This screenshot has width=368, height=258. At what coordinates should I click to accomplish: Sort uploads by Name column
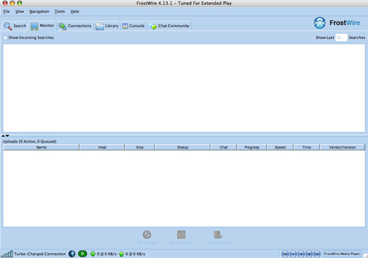click(41, 147)
